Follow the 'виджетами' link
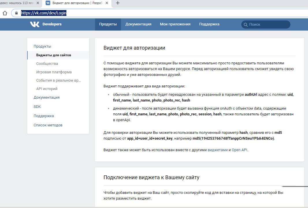This screenshot has height=208, width=308. 218,150
